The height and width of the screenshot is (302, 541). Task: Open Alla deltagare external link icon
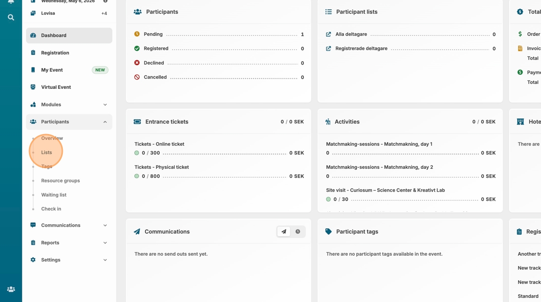click(328, 34)
